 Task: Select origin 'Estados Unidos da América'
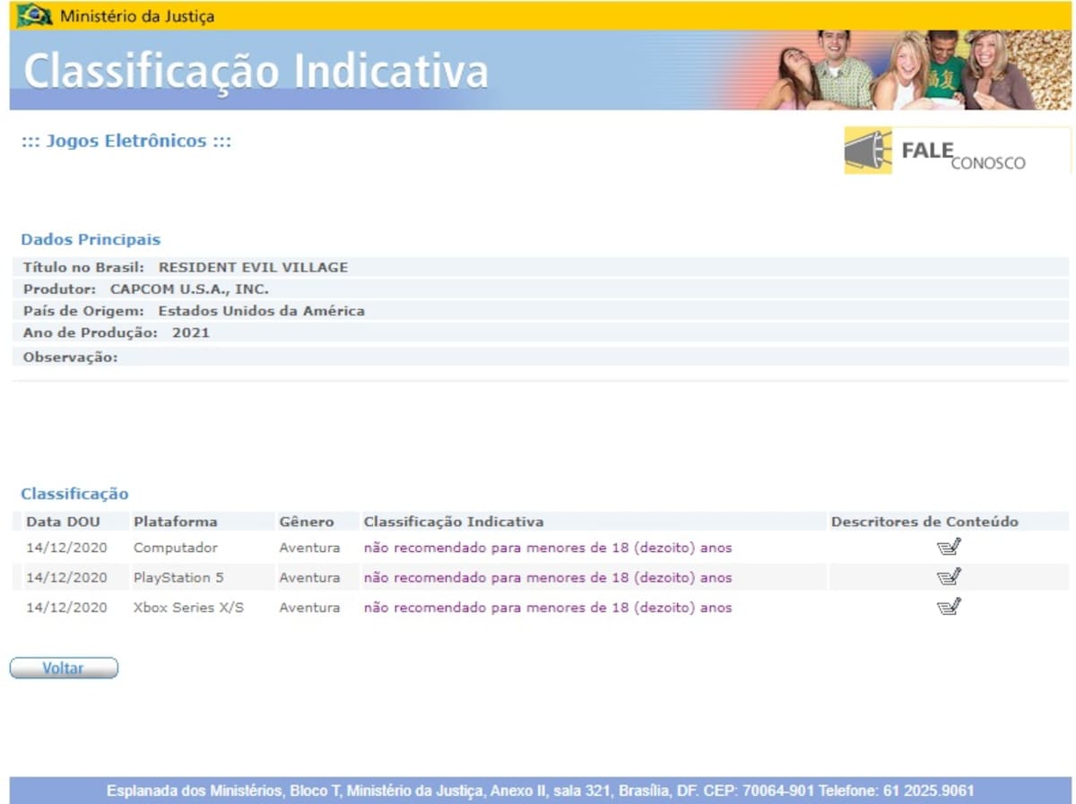(x=261, y=311)
